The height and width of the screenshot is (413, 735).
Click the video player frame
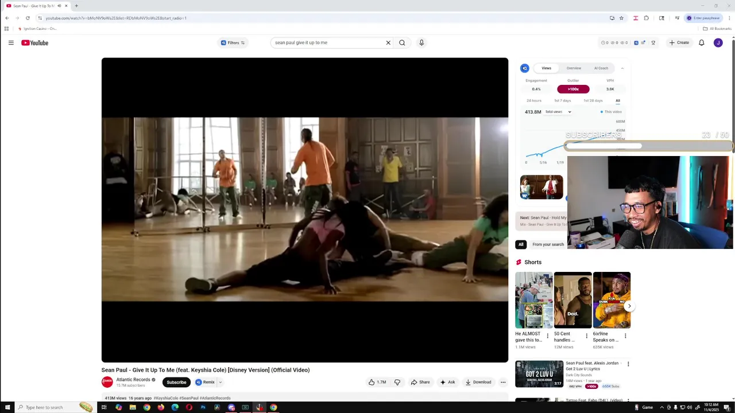pyautogui.click(x=305, y=210)
